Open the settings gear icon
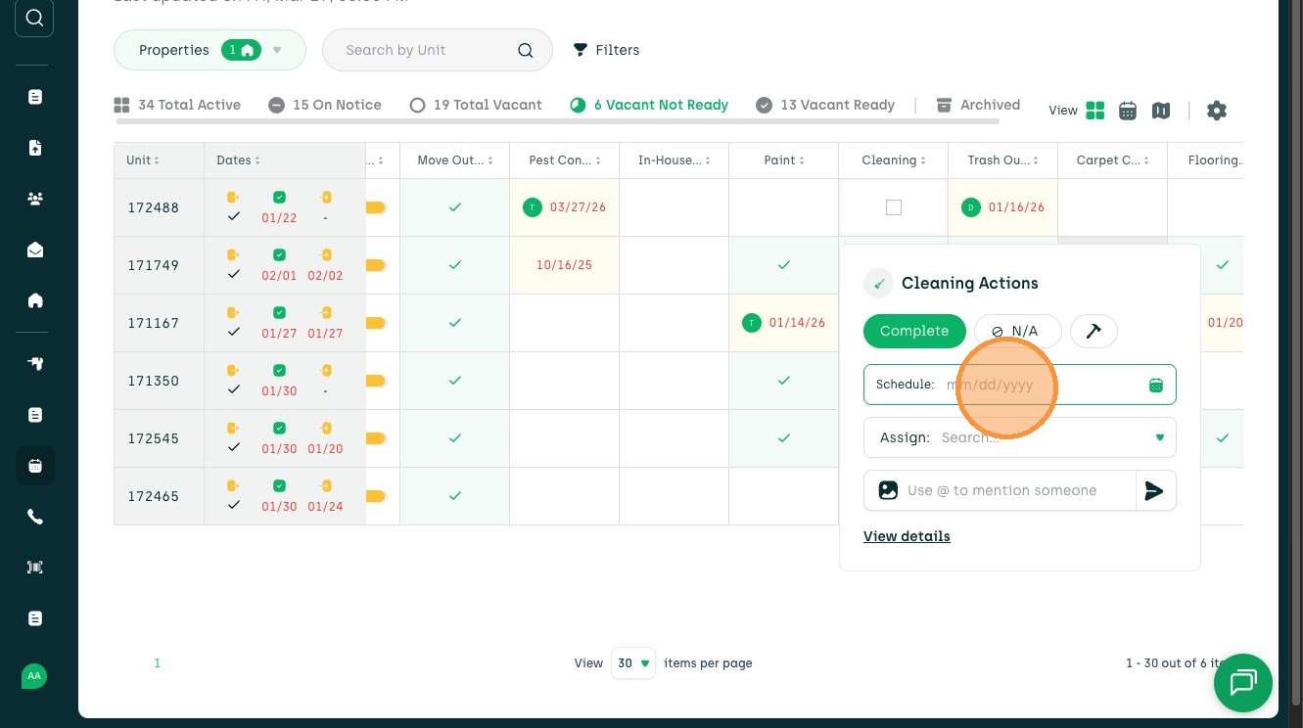Viewport: 1303px width, 728px height. (1217, 111)
